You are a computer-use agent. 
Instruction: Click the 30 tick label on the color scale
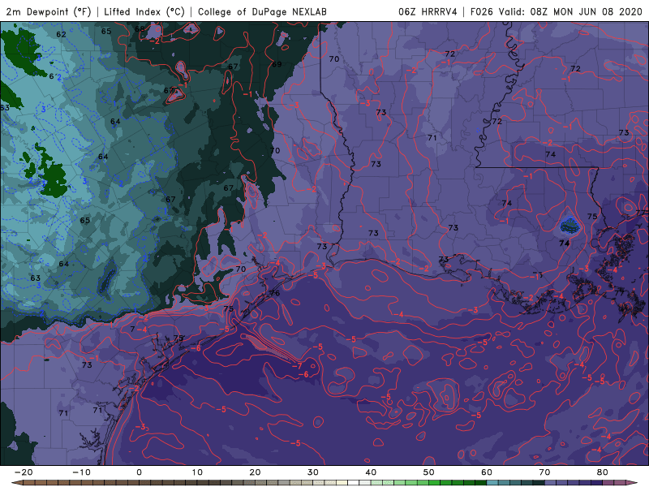313,472
